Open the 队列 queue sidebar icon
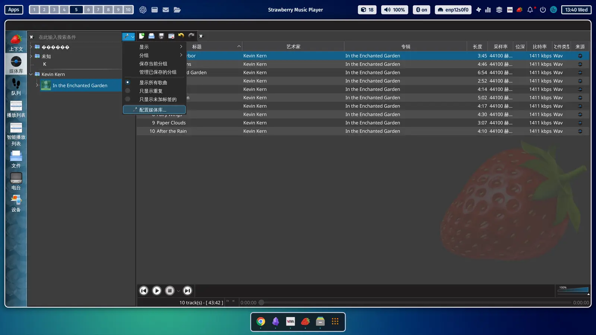The image size is (596, 335). point(16,87)
